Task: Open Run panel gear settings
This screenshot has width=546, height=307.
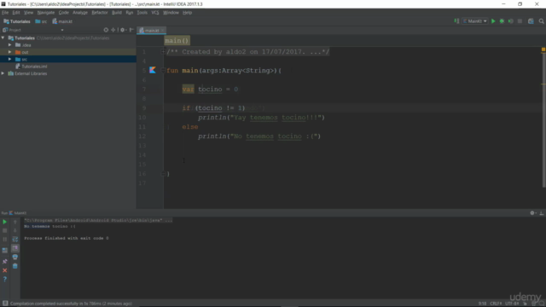Action: (532, 213)
